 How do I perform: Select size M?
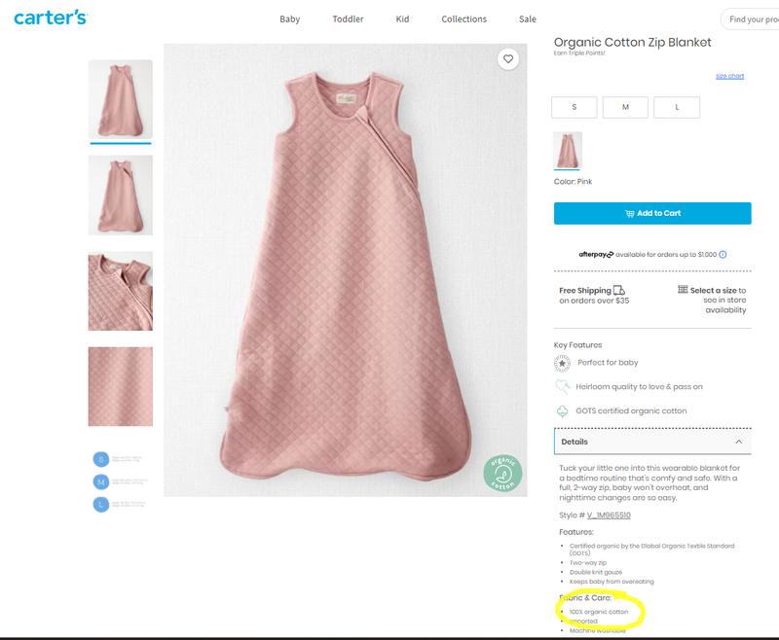point(625,107)
